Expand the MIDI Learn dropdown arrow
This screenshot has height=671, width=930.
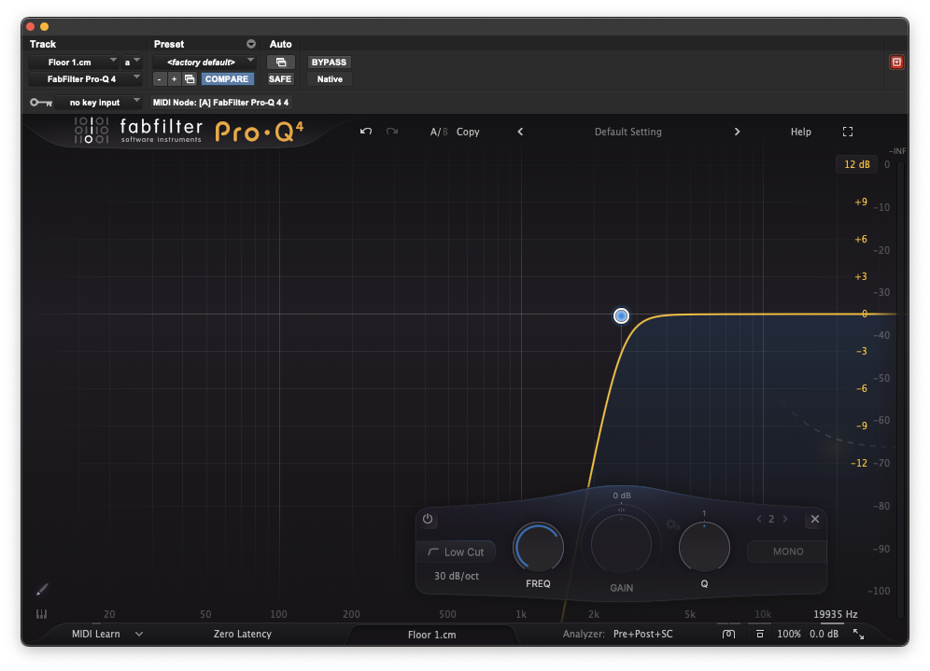tap(139, 634)
